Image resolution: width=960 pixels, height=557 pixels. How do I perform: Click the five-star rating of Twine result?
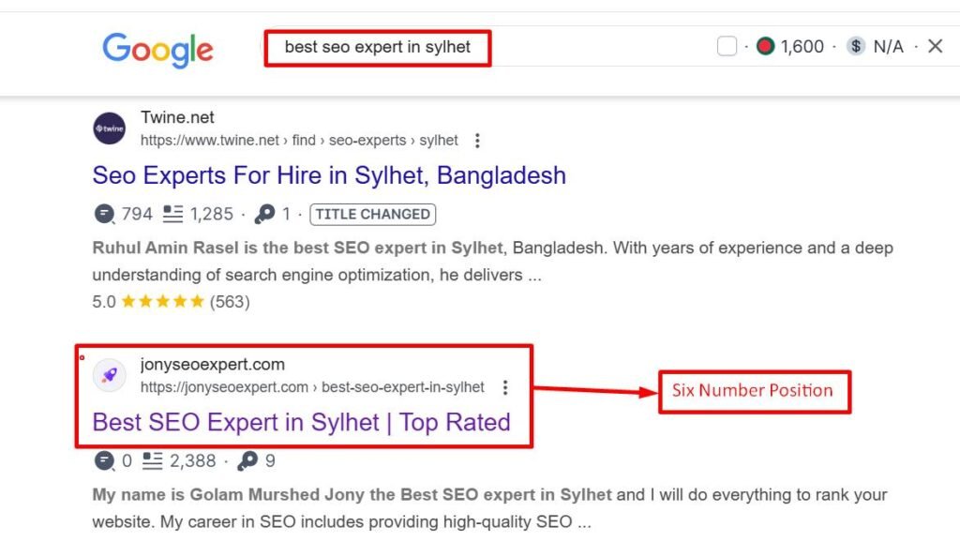162,302
